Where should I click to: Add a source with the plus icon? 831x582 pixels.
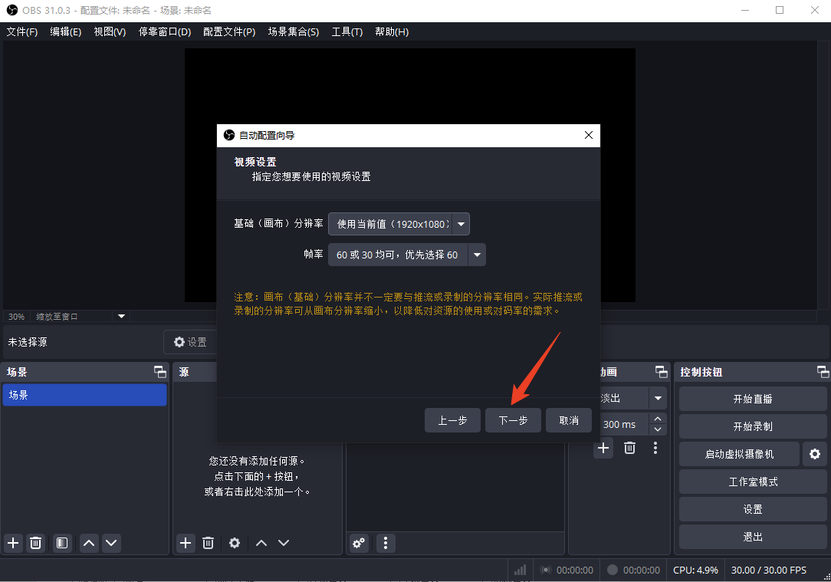(x=185, y=543)
